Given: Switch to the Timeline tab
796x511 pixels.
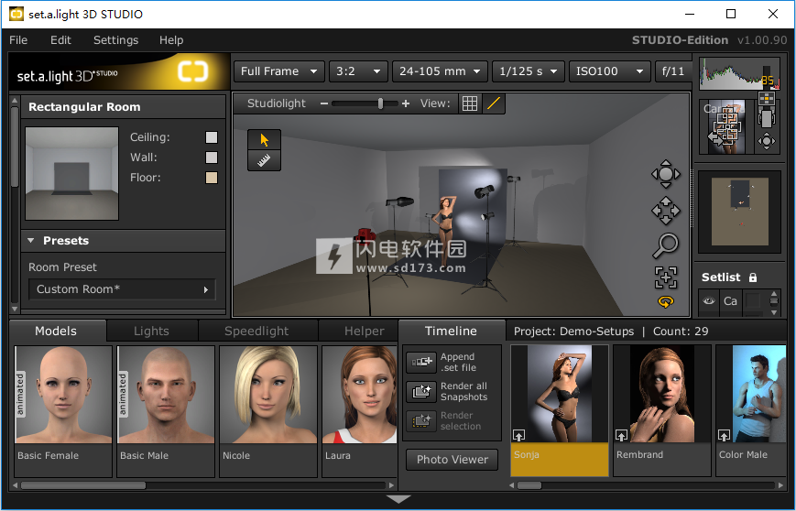Looking at the screenshot, I should click(x=451, y=331).
